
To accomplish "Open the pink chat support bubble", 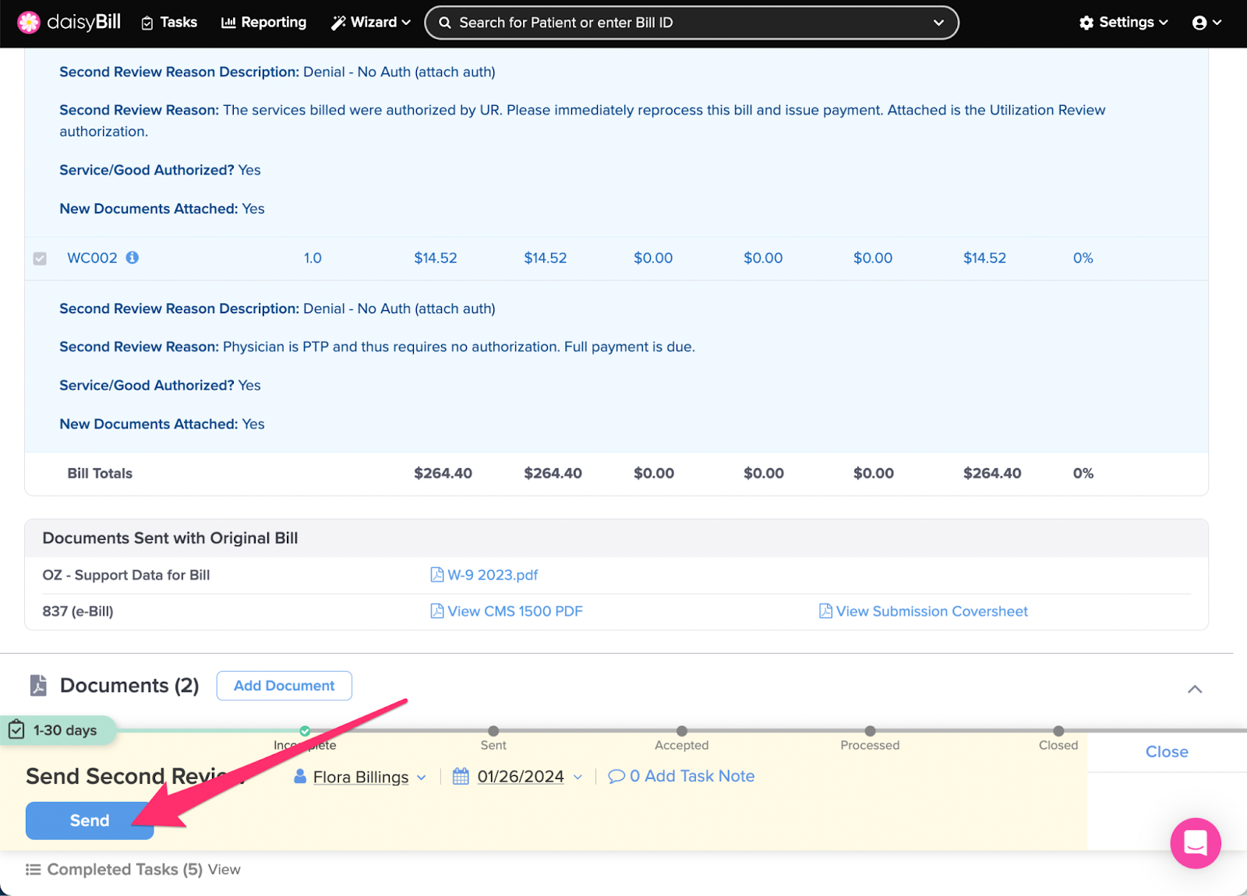I will [1195, 843].
